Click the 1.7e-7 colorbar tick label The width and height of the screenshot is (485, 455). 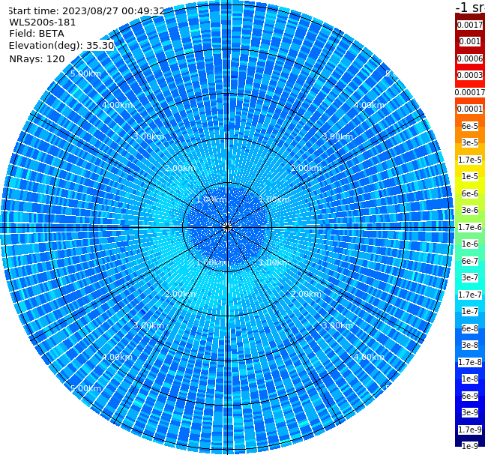pos(470,295)
